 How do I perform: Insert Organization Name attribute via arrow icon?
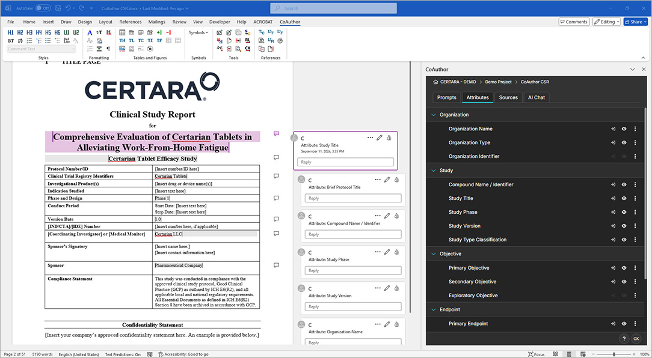[613, 129]
